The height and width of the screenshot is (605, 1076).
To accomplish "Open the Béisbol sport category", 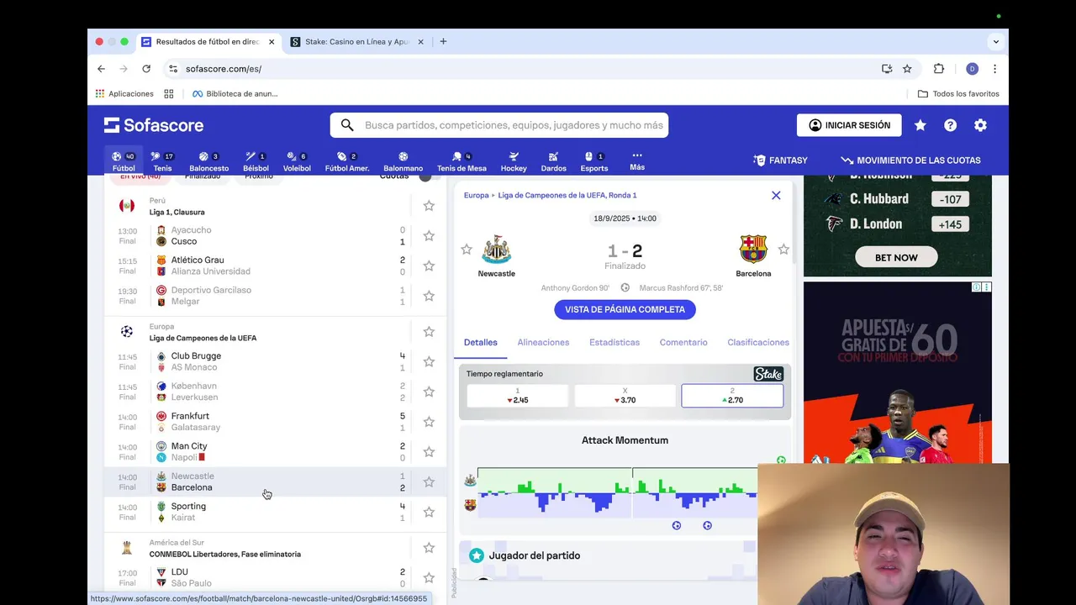I will coord(256,161).
